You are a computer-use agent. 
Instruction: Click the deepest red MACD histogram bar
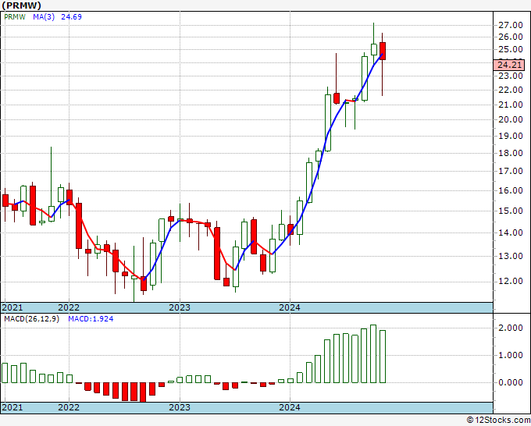[x=143, y=392]
